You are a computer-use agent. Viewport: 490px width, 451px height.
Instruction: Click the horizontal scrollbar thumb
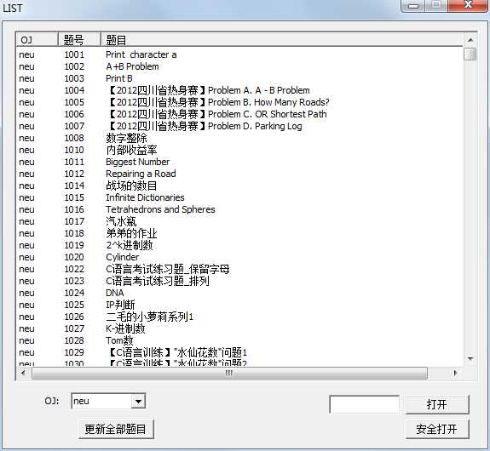click(229, 373)
